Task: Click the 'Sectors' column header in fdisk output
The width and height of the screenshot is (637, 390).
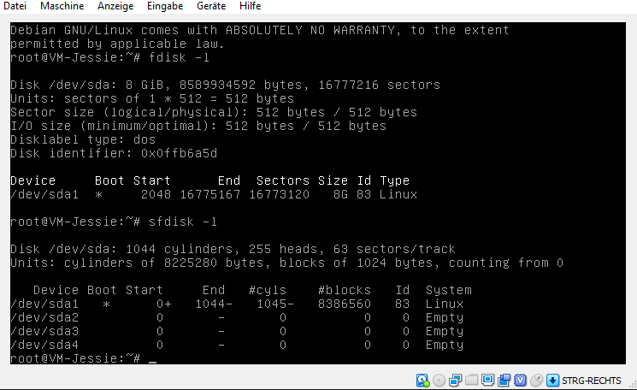Action: [x=283, y=180]
